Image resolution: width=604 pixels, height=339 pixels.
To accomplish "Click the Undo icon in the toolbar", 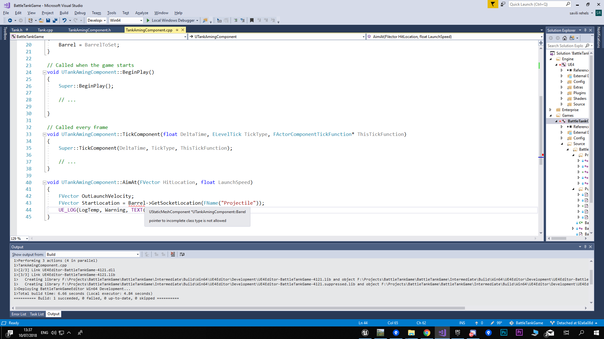I will 64,20.
